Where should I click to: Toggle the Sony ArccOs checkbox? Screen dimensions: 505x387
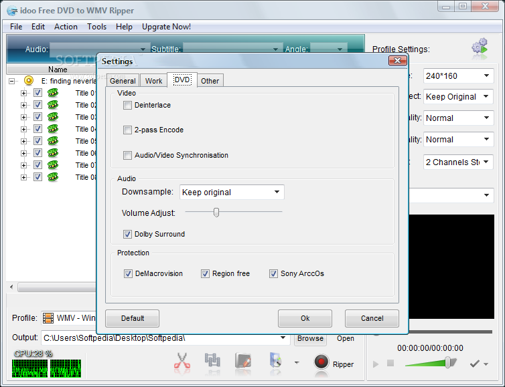point(273,273)
